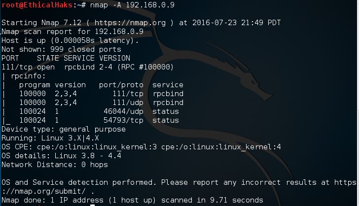Click the 'OS details: Linux 3.8 - 4.4' line
Viewport: 359px width, 206px height.
tap(61, 156)
